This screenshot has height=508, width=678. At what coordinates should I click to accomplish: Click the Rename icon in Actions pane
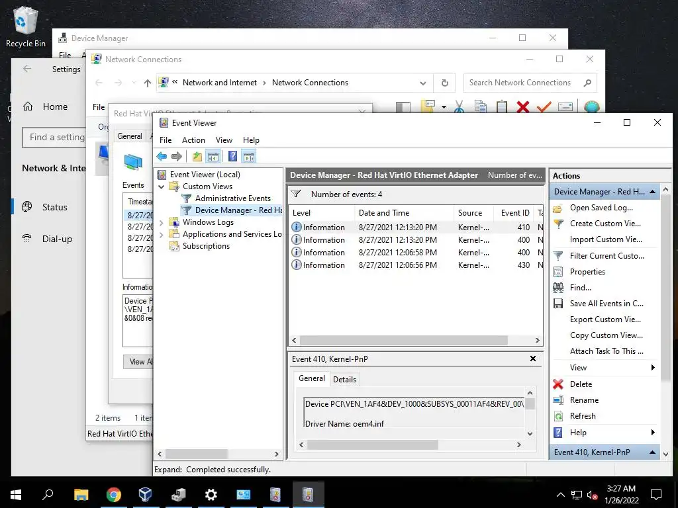(x=558, y=400)
